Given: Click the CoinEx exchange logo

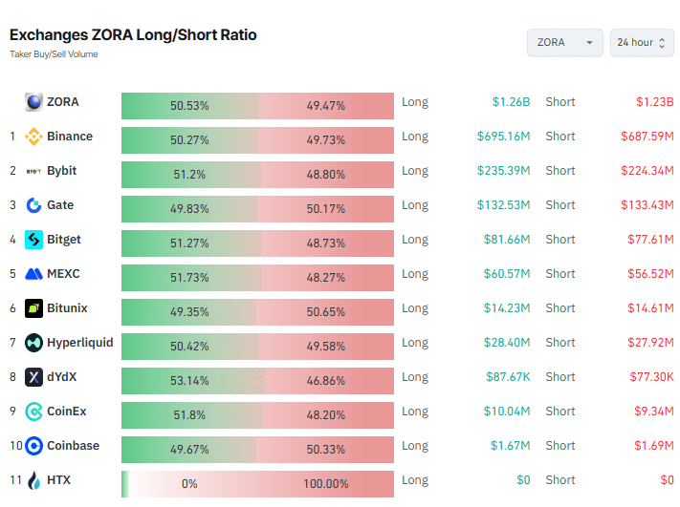Looking at the screenshot, I should pos(33,412).
